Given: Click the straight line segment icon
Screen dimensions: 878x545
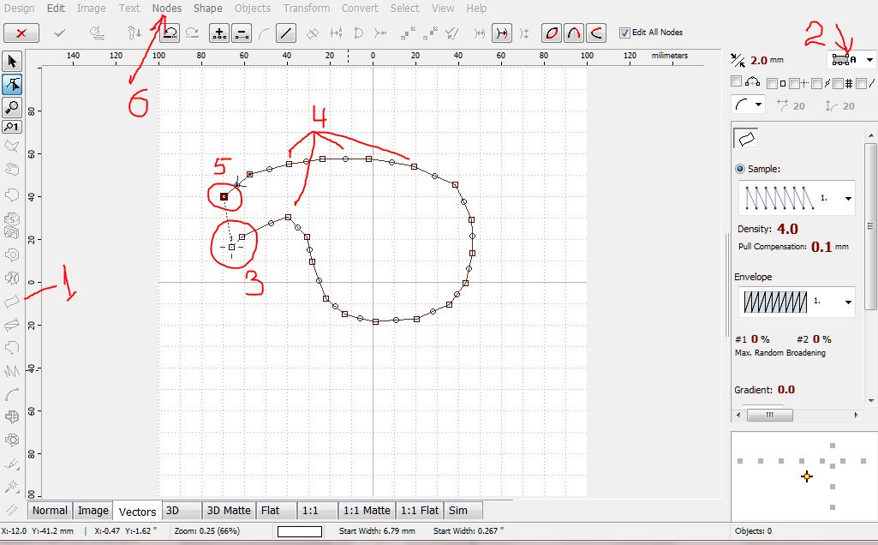Looking at the screenshot, I should tap(286, 33).
